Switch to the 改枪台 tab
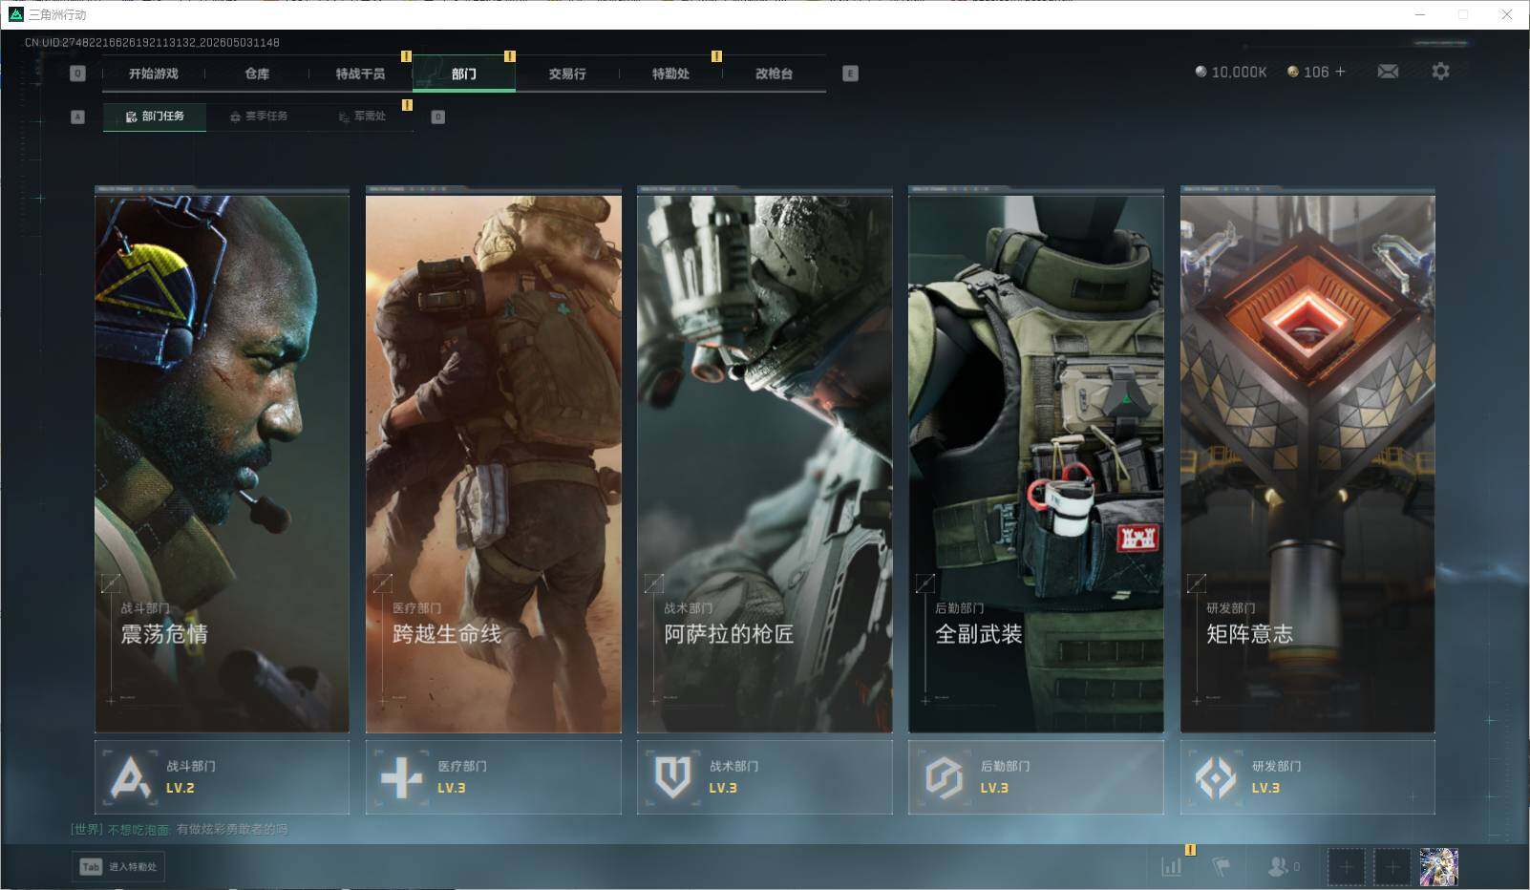1530x890 pixels. [774, 74]
